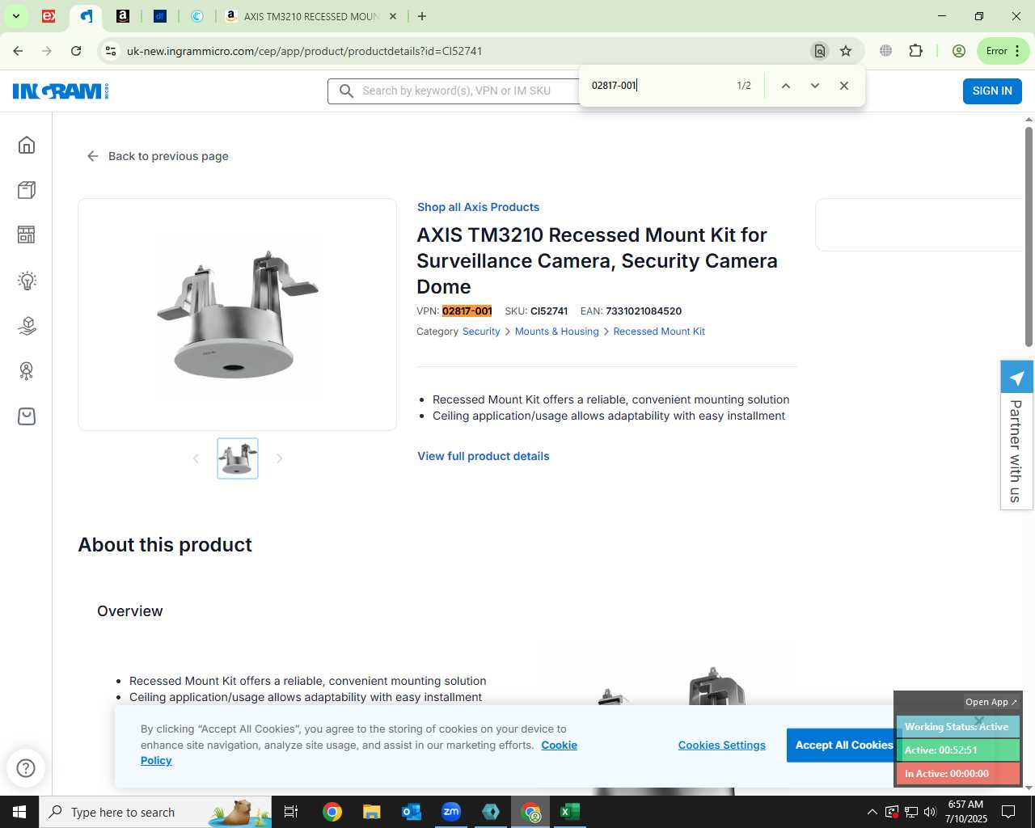Screen dimensions: 1035x828
Task: Open View full product details link
Action: point(484,456)
